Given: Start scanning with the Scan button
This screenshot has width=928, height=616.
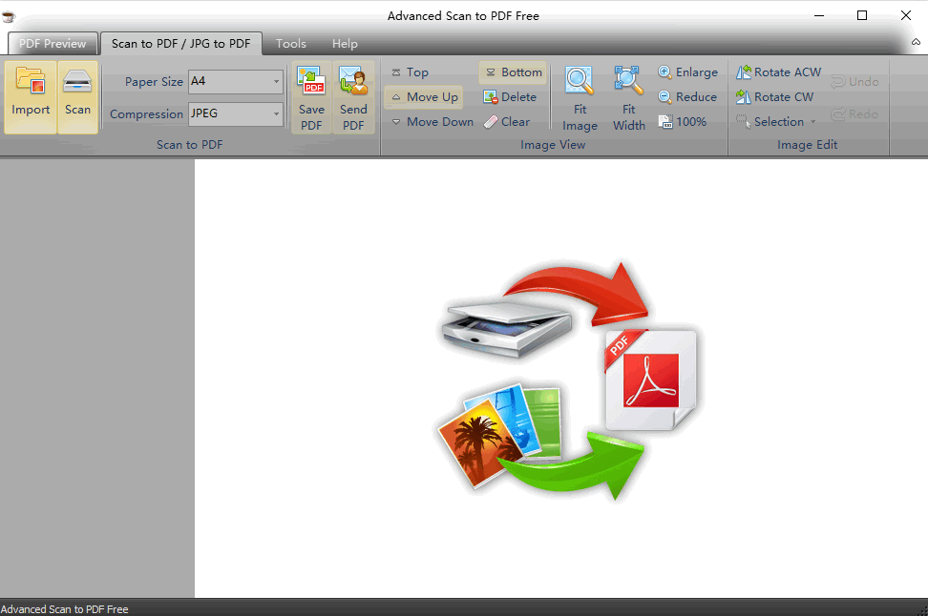Looking at the screenshot, I should pyautogui.click(x=77, y=97).
